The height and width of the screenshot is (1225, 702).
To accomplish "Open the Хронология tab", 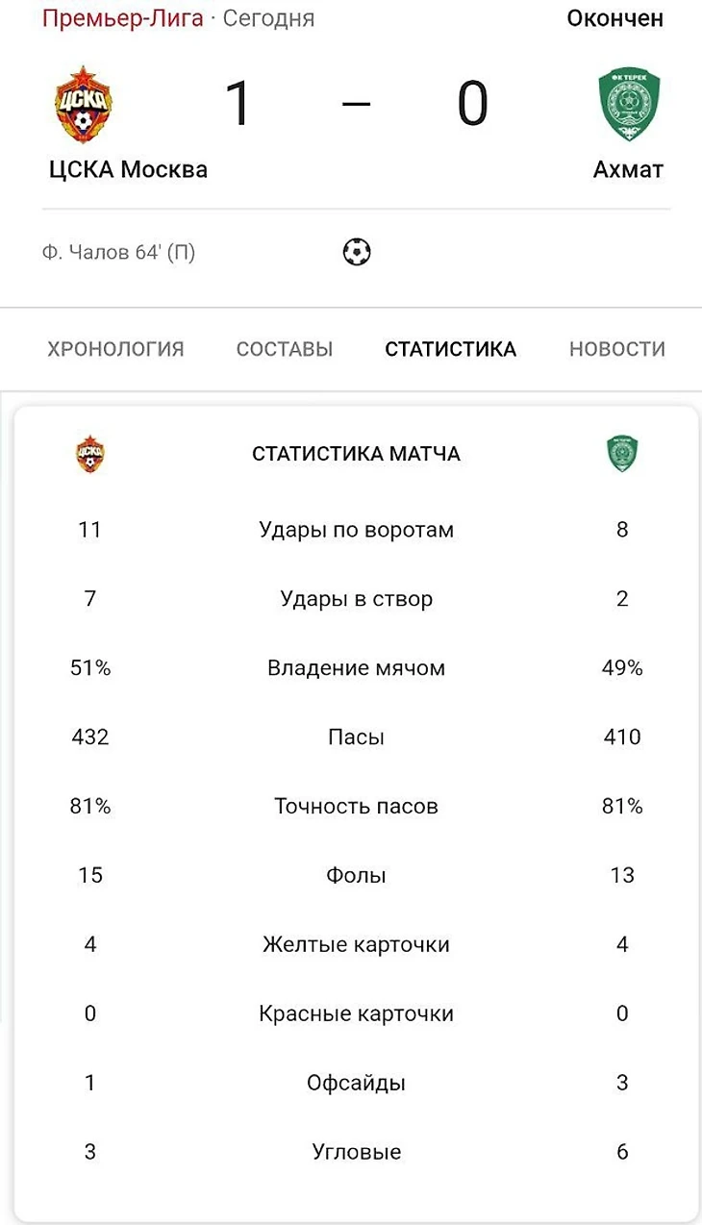I will pyautogui.click(x=115, y=349).
